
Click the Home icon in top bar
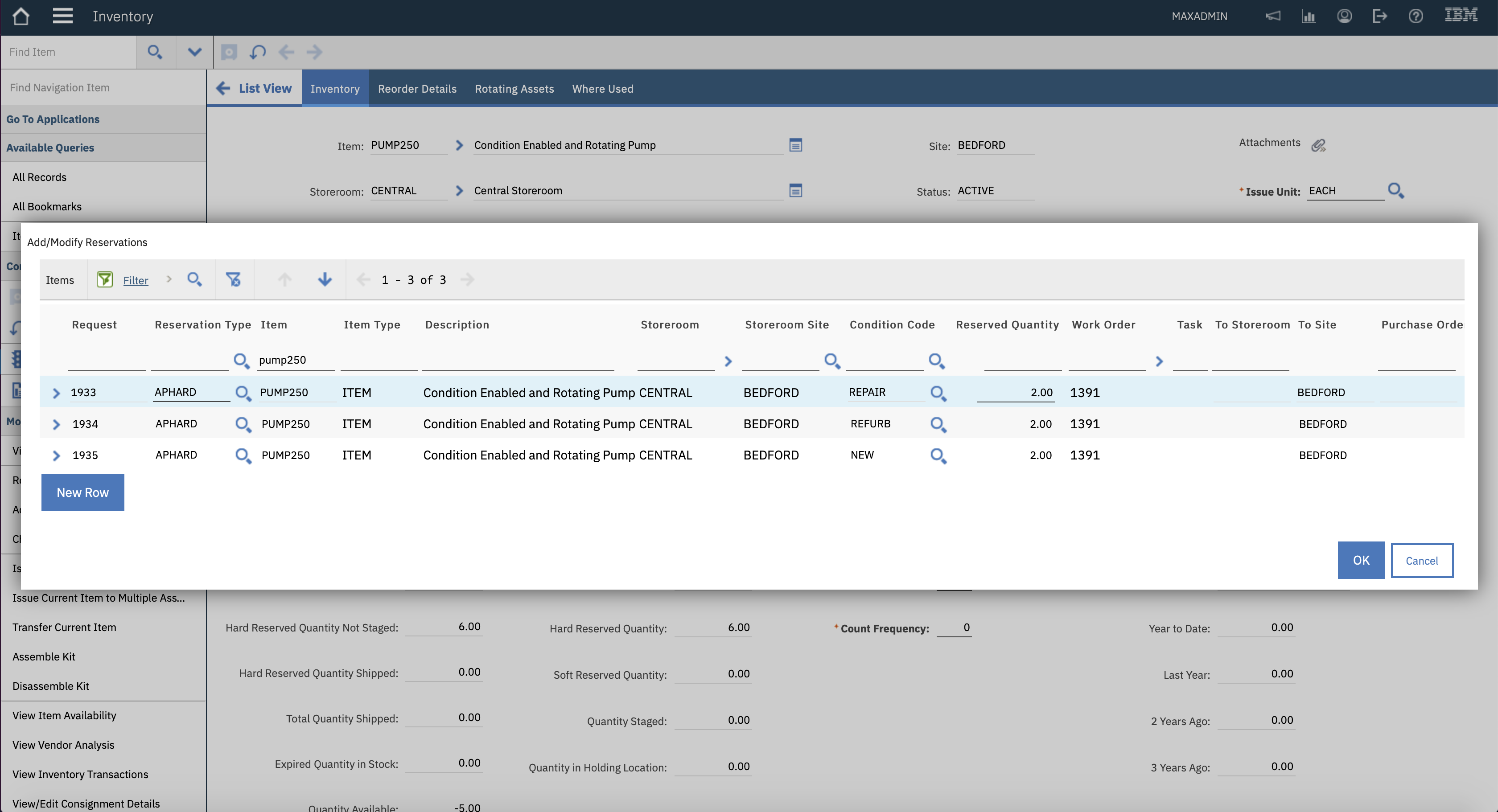[21, 16]
